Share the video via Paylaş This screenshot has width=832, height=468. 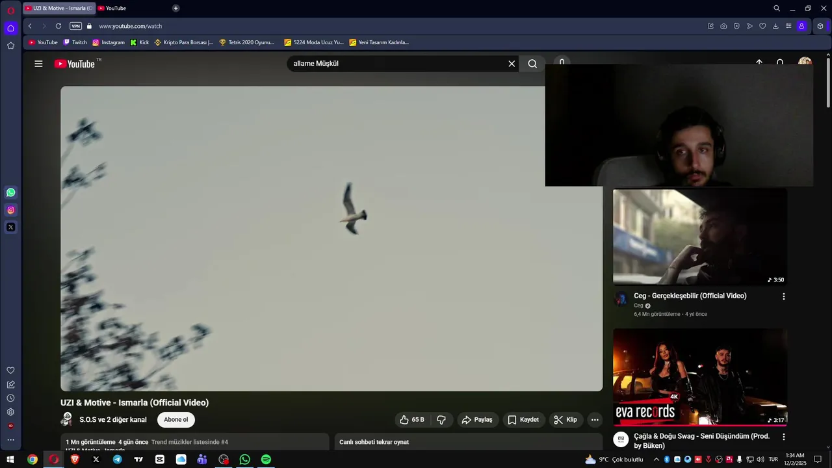478,420
